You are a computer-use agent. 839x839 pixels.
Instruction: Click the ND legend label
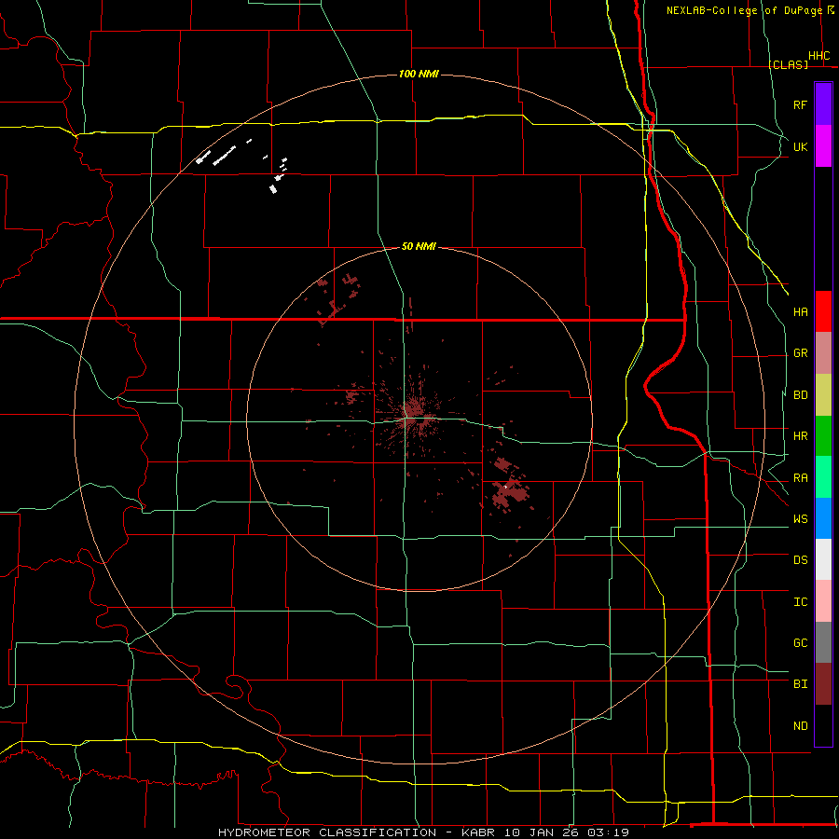(800, 726)
